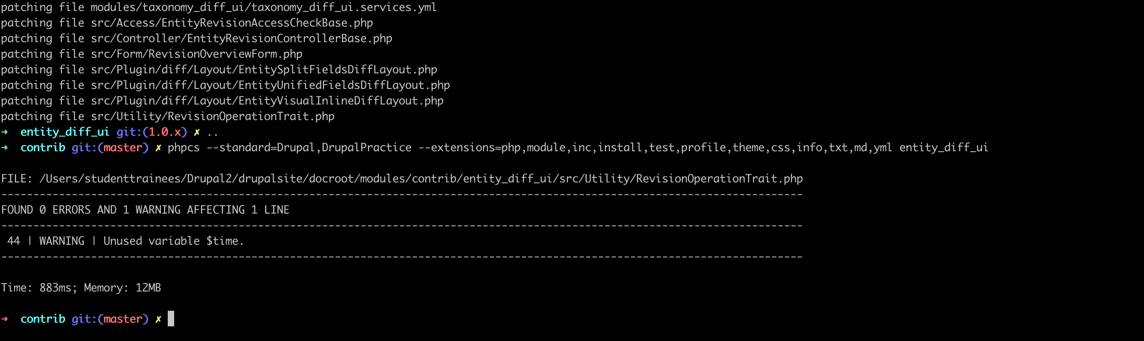Click the Time: 883ms; Memory: 12MB line

(x=81, y=288)
